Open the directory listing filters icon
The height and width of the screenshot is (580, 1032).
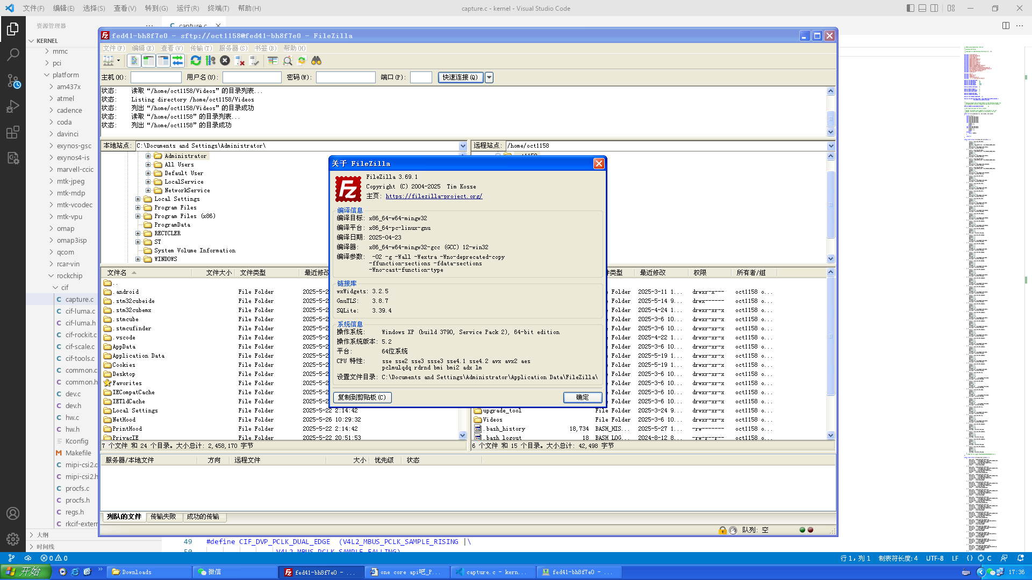273,61
